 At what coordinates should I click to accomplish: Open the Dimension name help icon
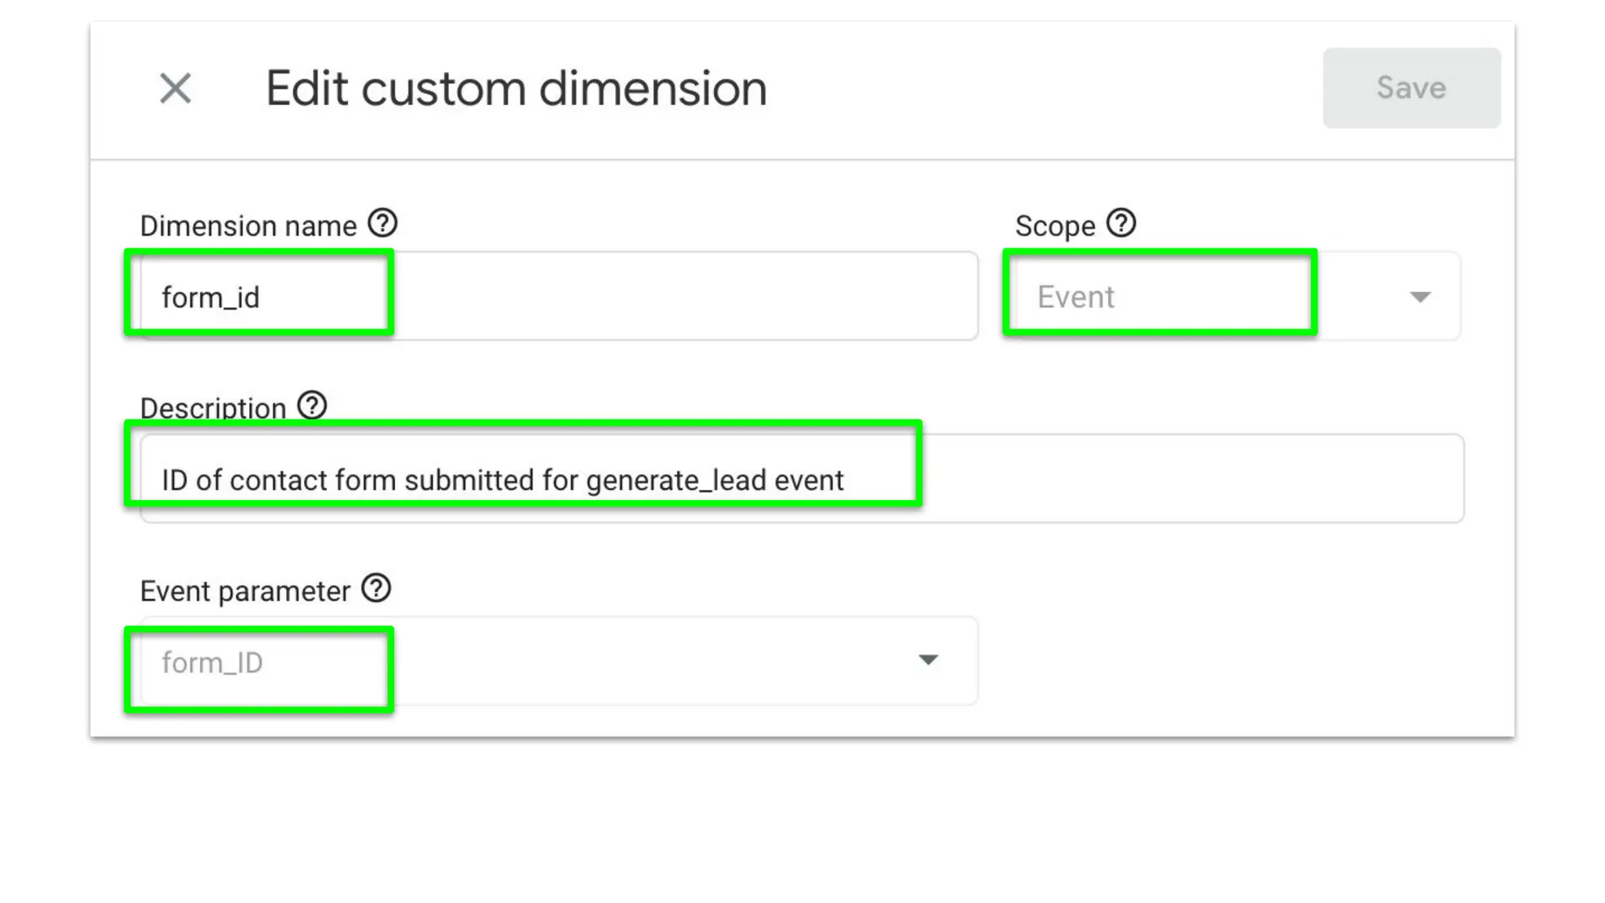tap(382, 223)
